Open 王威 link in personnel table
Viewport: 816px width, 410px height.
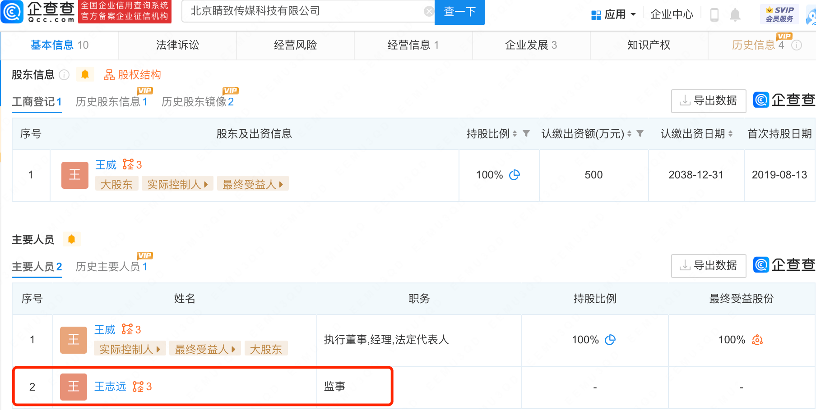coord(105,330)
